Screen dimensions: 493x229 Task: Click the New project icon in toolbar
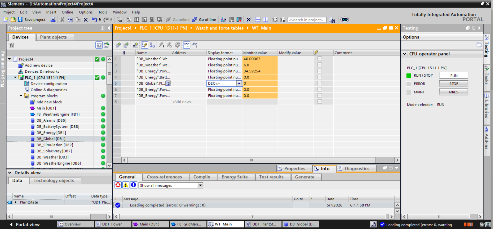pos(5,19)
